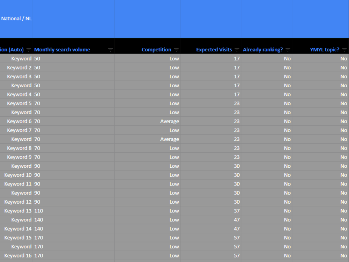Image resolution: width=349 pixels, height=262 pixels.
Task: Select the Keyword 13 cell
Action: [16, 211]
